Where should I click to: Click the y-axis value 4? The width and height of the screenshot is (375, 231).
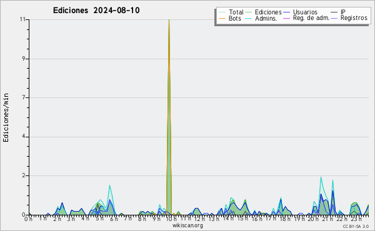point(24,137)
